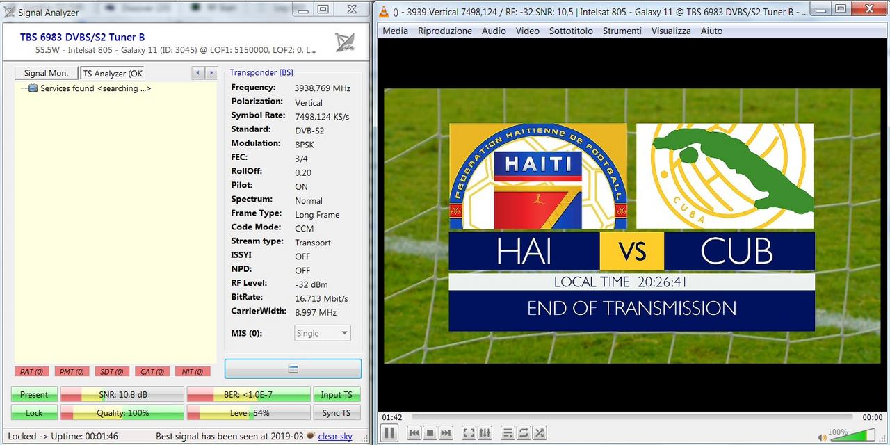Click the CAT (0) indicator

(x=152, y=371)
